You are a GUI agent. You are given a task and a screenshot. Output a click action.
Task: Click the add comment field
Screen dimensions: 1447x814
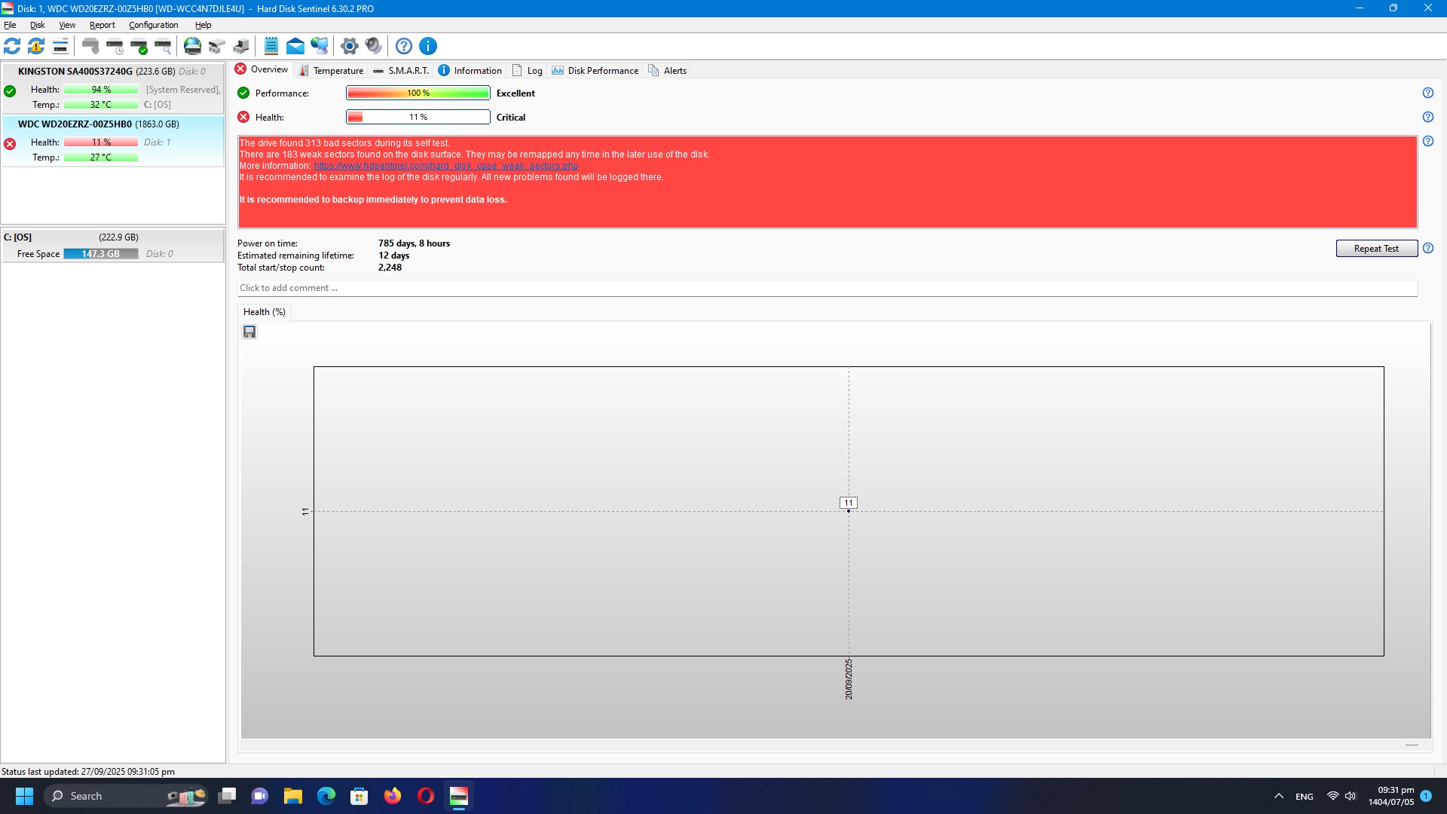(827, 288)
